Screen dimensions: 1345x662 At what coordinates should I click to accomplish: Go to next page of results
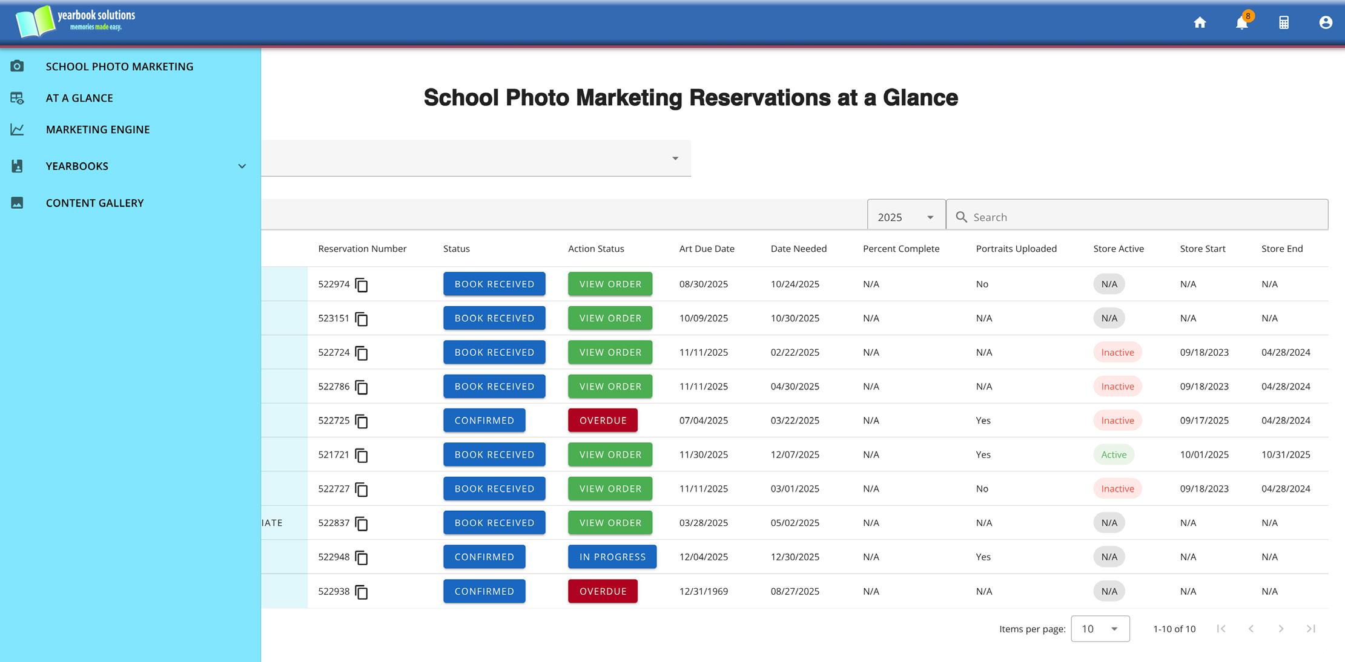pyautogui.click(x=1281, y=629)
